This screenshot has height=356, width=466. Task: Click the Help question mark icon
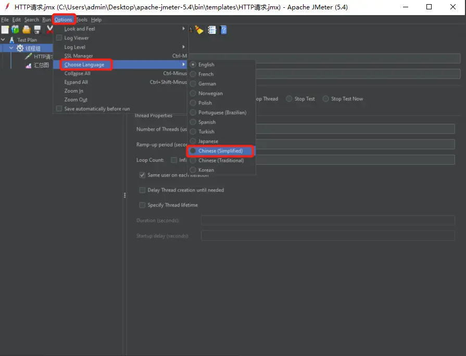tap(223, 30)
